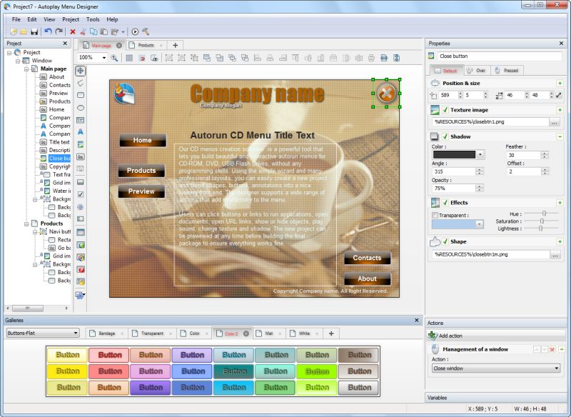Disable the Shadow checkbox
This screenshot has width=571, height=417.
point(445,136)
